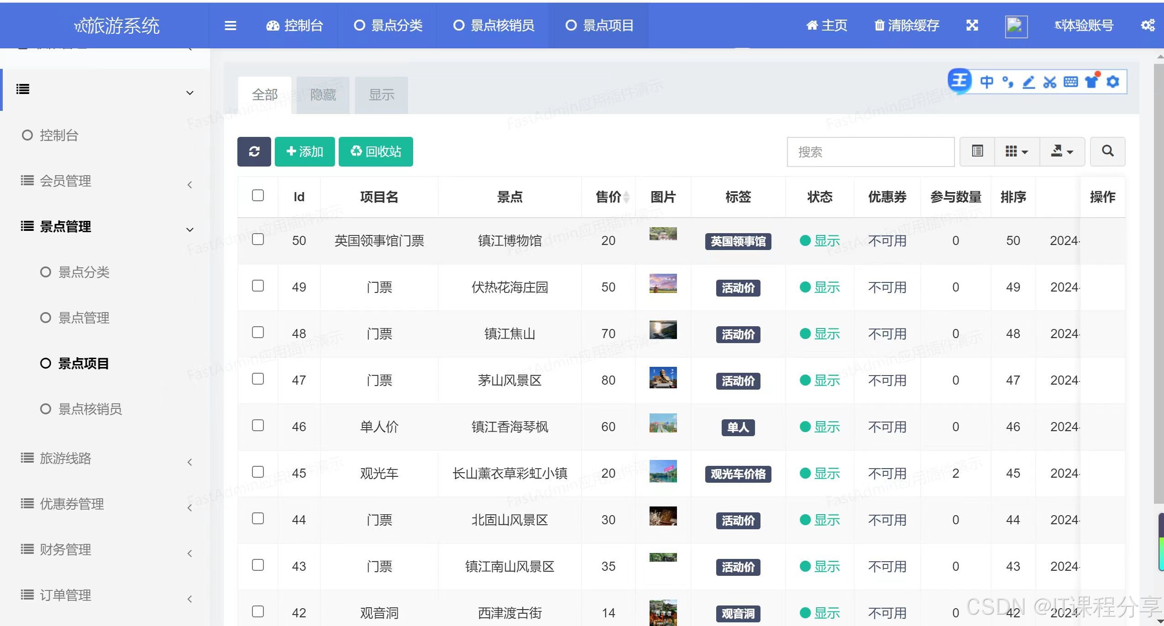This screenshot has width=1164, height=626.
Task: Select the checkbox for row Id 50
Action: click(258, 240)
